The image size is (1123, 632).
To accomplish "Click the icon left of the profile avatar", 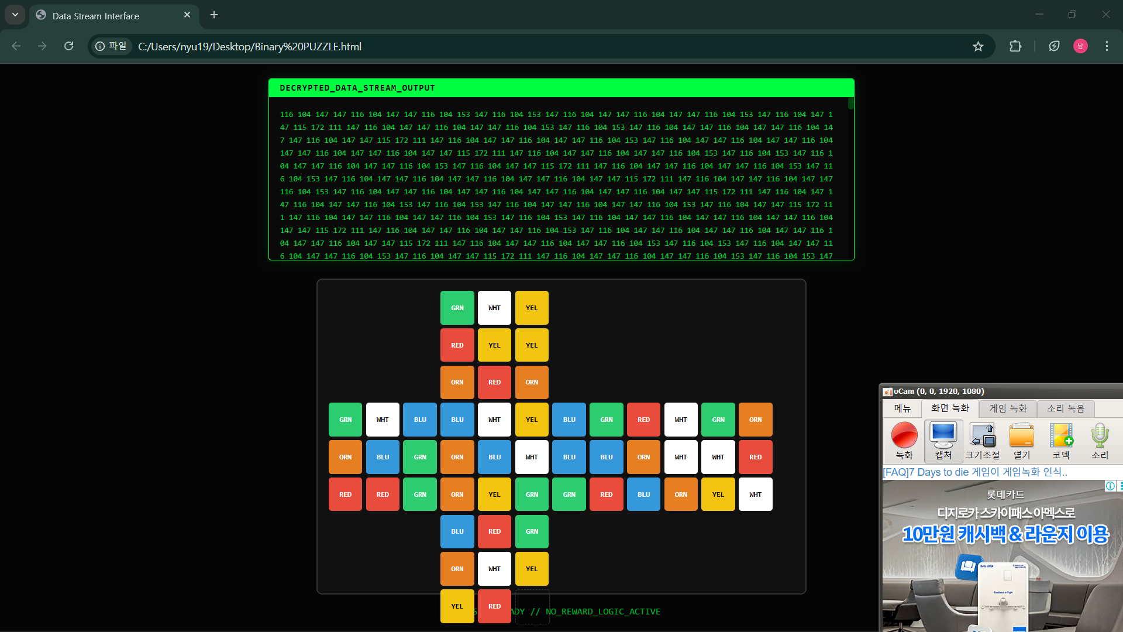I will pyautogui.click(x=1054, y=46).
